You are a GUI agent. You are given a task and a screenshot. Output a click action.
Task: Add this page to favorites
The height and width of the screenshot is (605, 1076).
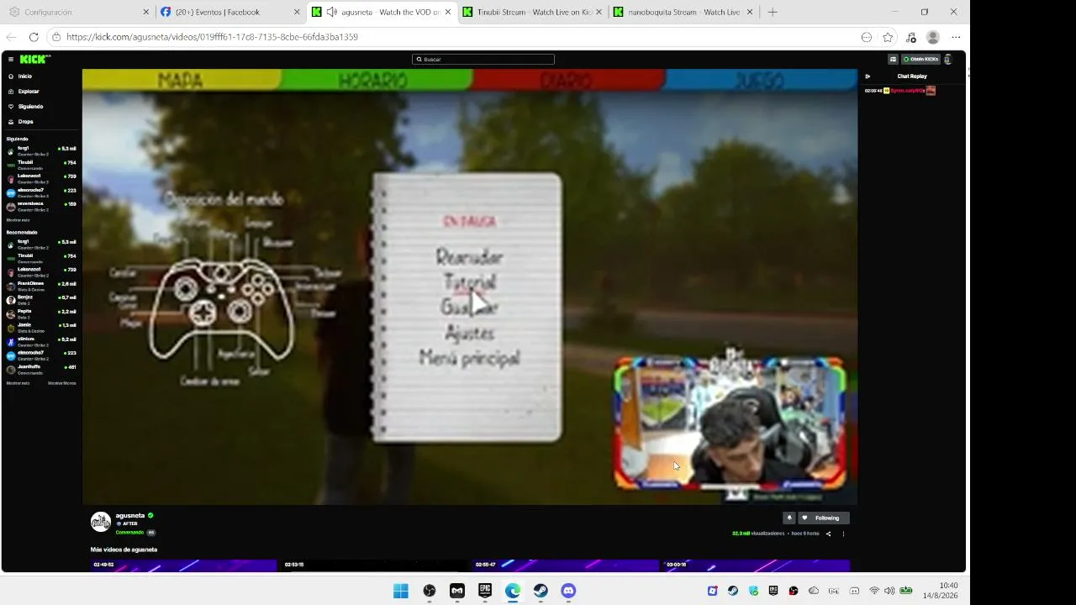pyautogui.click(x=888, y=37)
